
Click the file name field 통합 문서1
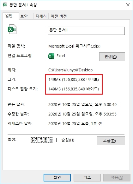[x=86, y=31]
